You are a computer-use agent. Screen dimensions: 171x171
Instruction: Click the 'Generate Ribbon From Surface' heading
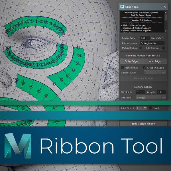pos(143,56)
